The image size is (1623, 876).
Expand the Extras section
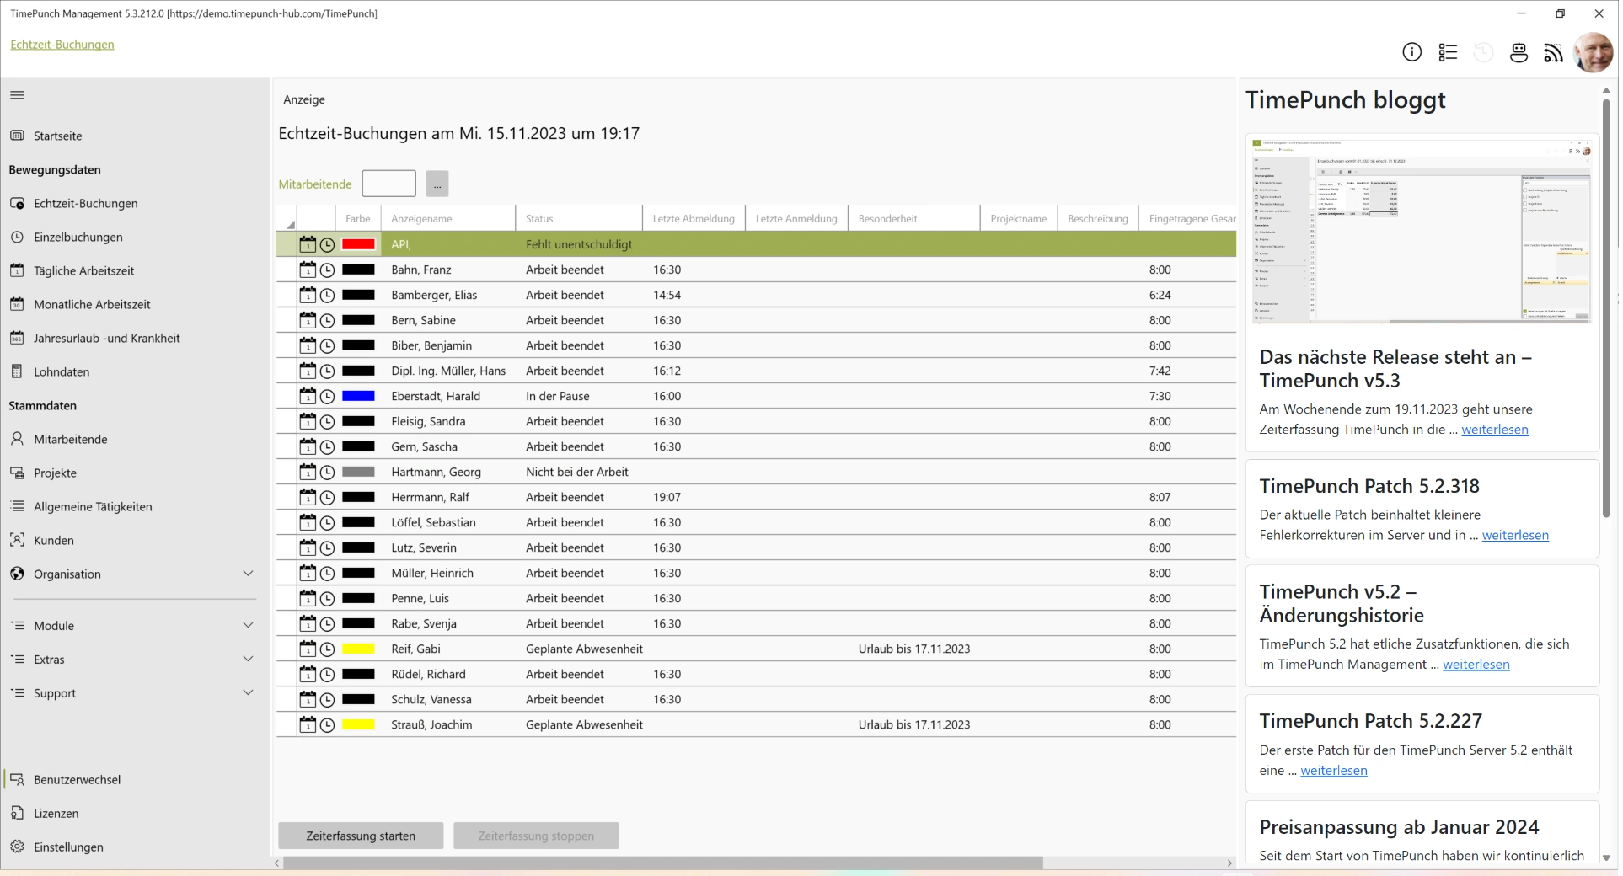[248, 659]
